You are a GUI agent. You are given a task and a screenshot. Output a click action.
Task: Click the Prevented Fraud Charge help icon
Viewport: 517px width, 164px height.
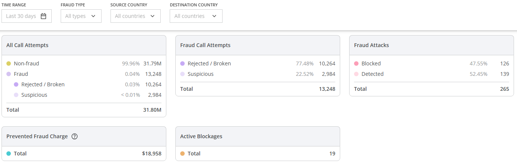click(75, 136)
